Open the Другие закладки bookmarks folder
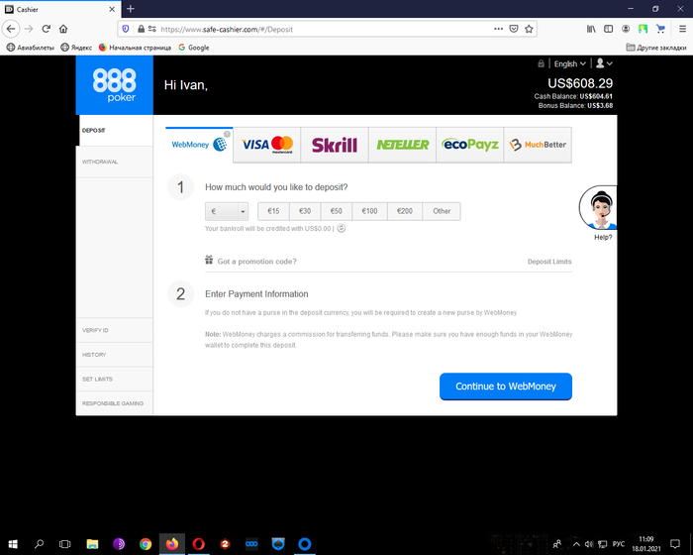693x555 pixels. (656, 48)
